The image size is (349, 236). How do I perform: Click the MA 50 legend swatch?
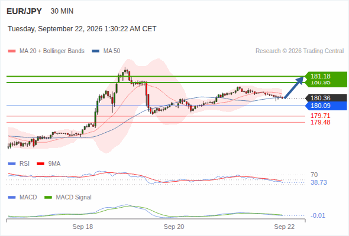[96, 51]
